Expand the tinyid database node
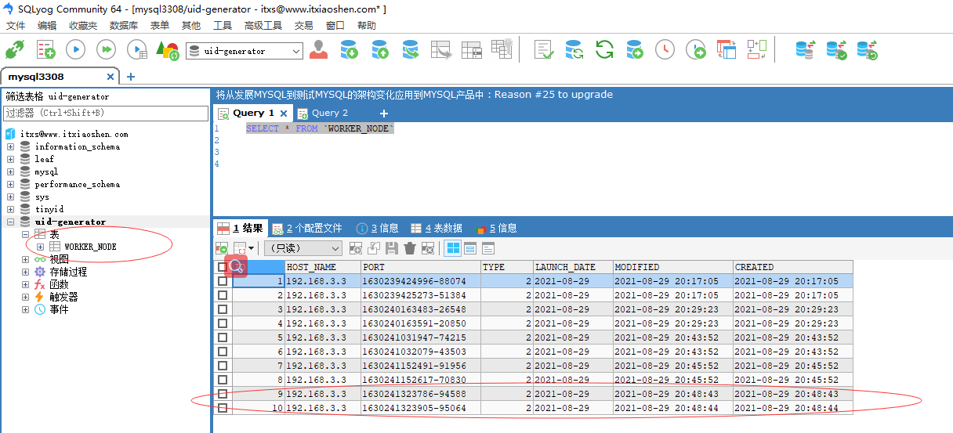The height and width of the screenshot is (433, 953). coord(11,209)
